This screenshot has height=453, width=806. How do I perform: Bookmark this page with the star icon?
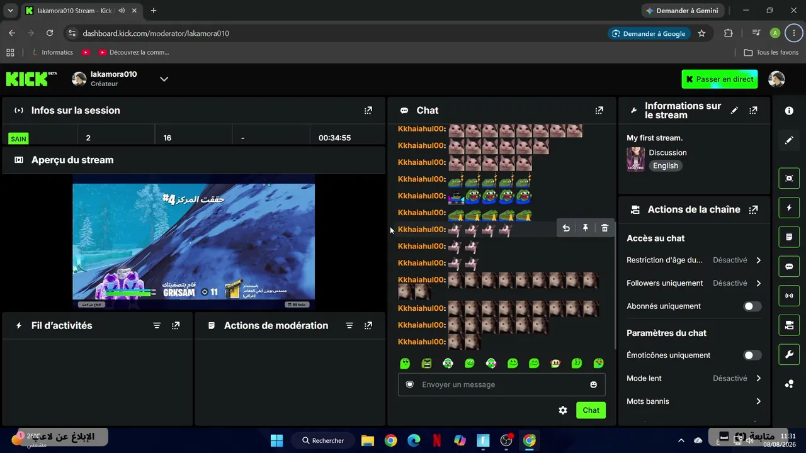coord(701,33)
